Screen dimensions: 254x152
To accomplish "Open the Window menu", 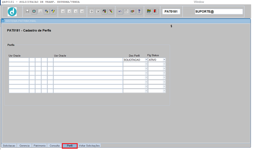I will pyautogui.click(x=199, y=2).
